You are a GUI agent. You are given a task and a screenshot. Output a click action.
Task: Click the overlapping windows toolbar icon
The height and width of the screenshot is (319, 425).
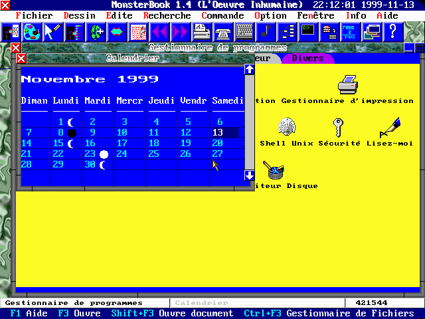tap(371, 32)
